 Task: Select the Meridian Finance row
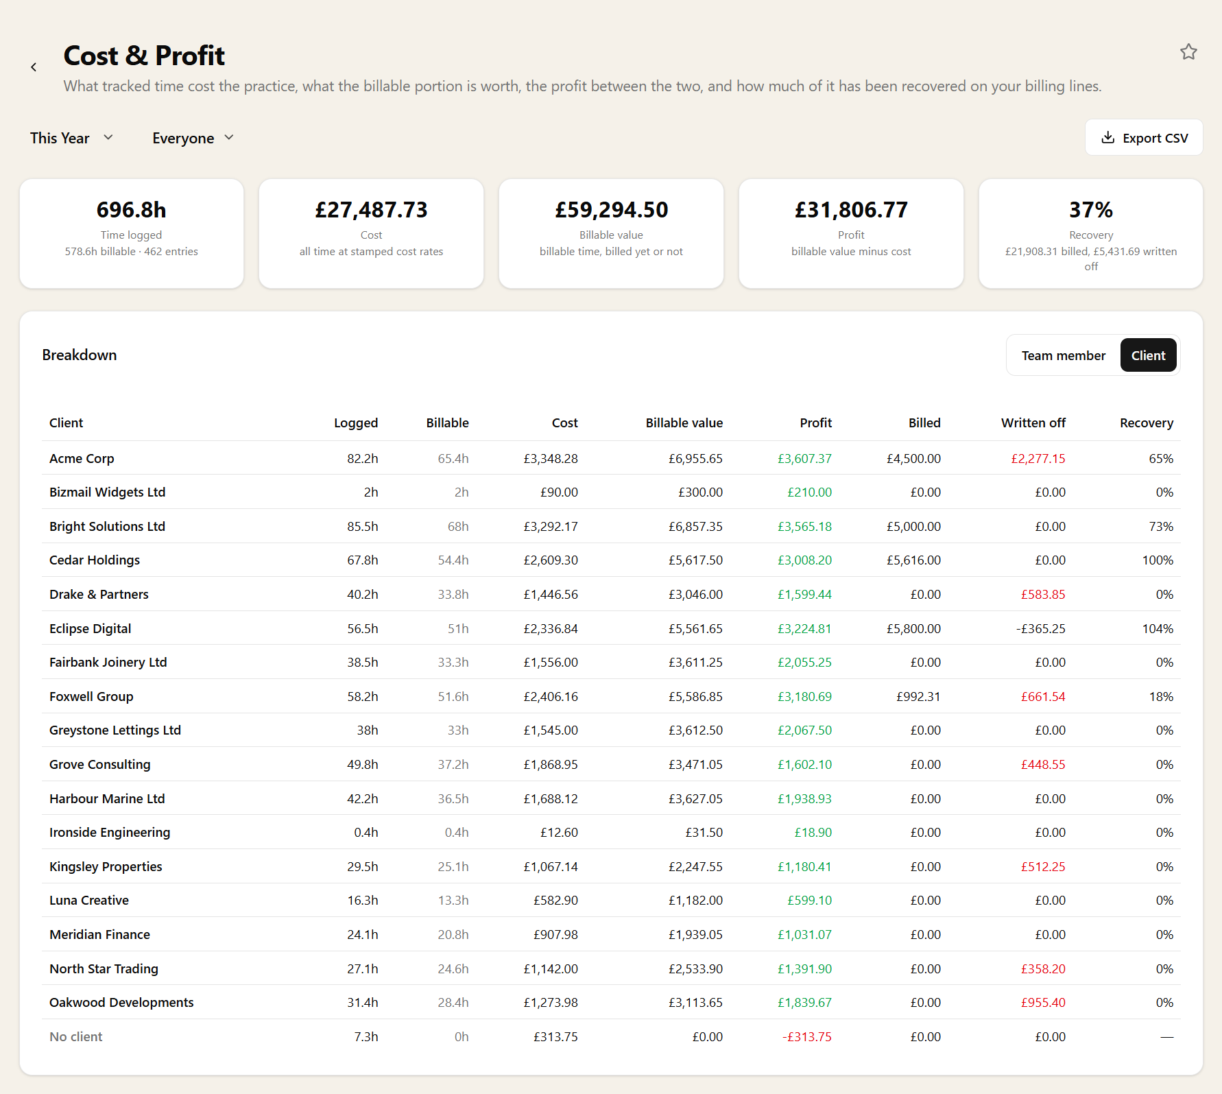point(611,934)
